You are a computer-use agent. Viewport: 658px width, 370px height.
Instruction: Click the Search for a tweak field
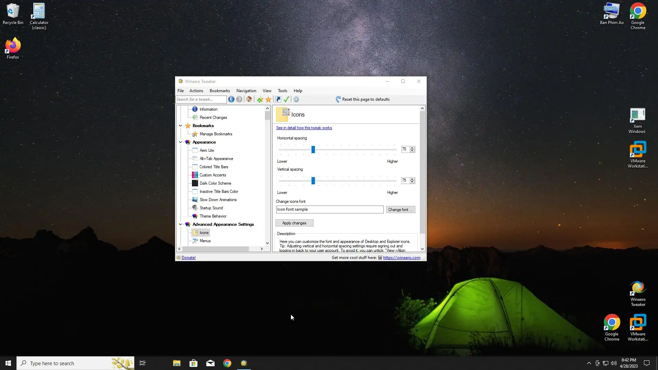coord(201,99)
